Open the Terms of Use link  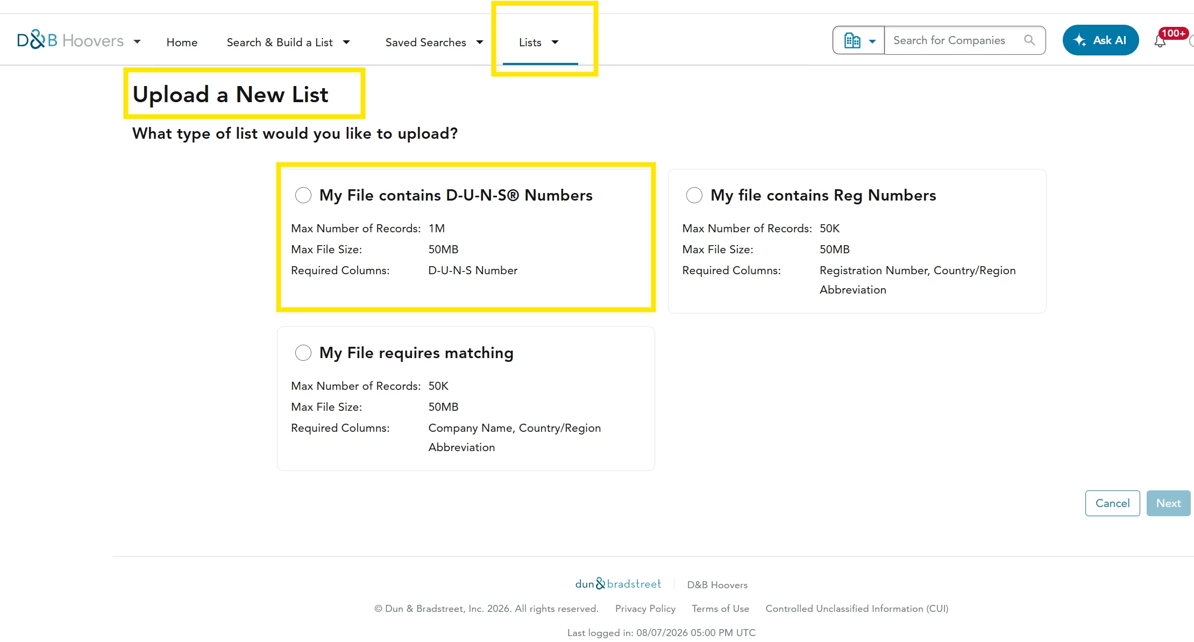click(x=720, y=609)
